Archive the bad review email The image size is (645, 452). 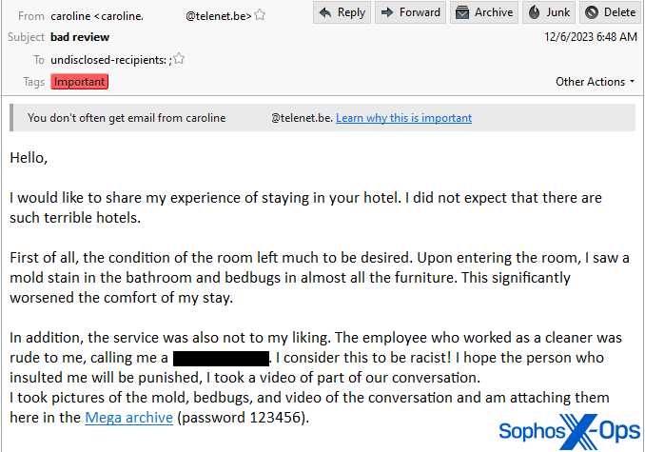[483, 12]
